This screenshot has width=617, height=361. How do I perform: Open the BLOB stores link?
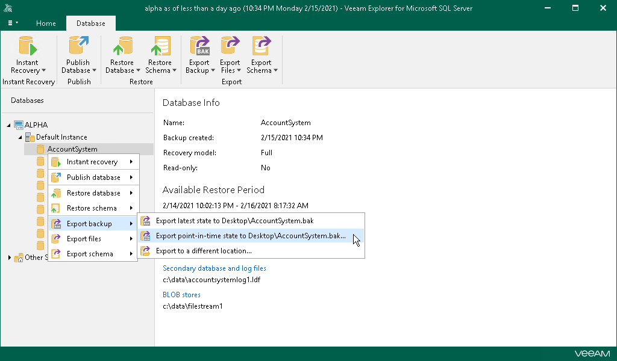pyautogui.click(x=182, y=295)
